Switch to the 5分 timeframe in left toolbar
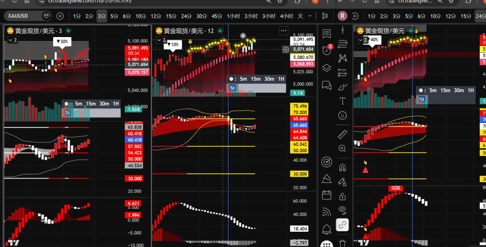 (114, 16)
